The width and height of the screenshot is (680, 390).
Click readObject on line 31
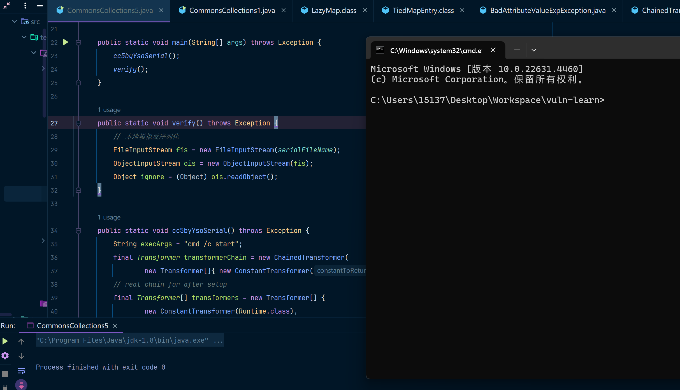pyautogui.click(x=246, y=177)
